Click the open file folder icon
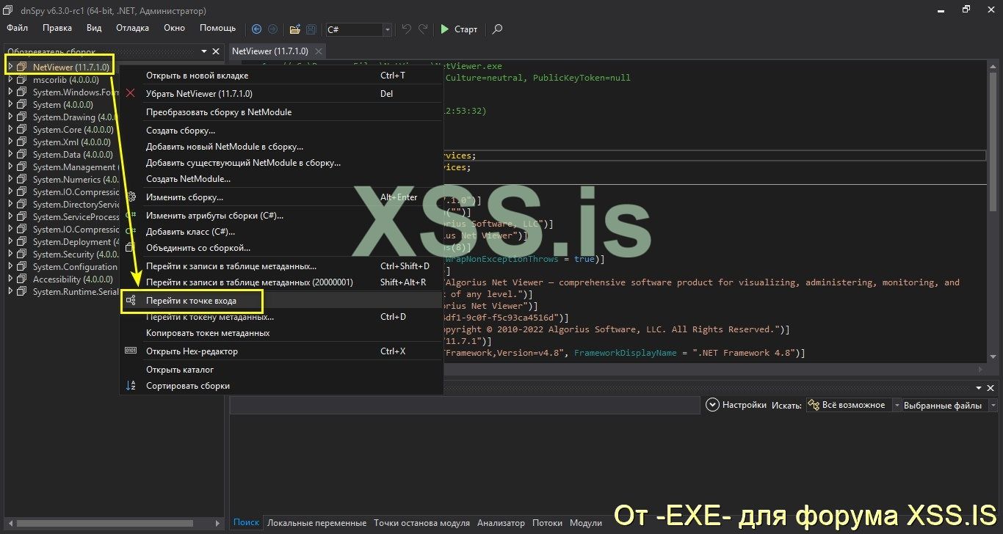Image resolution: width=1003 pixels, height=534 pixels. 294,29
